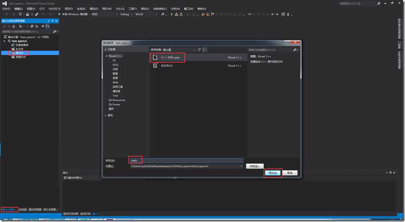Switch to Class View bottom tab
This screenshot has width=405, height=222.
pos(23,209)
